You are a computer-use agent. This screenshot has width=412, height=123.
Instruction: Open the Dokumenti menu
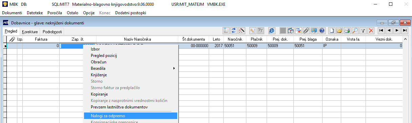click(x=12, y=13)
